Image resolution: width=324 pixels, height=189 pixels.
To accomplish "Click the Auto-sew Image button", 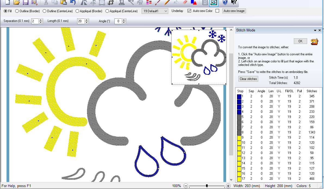I will (234, 11).
